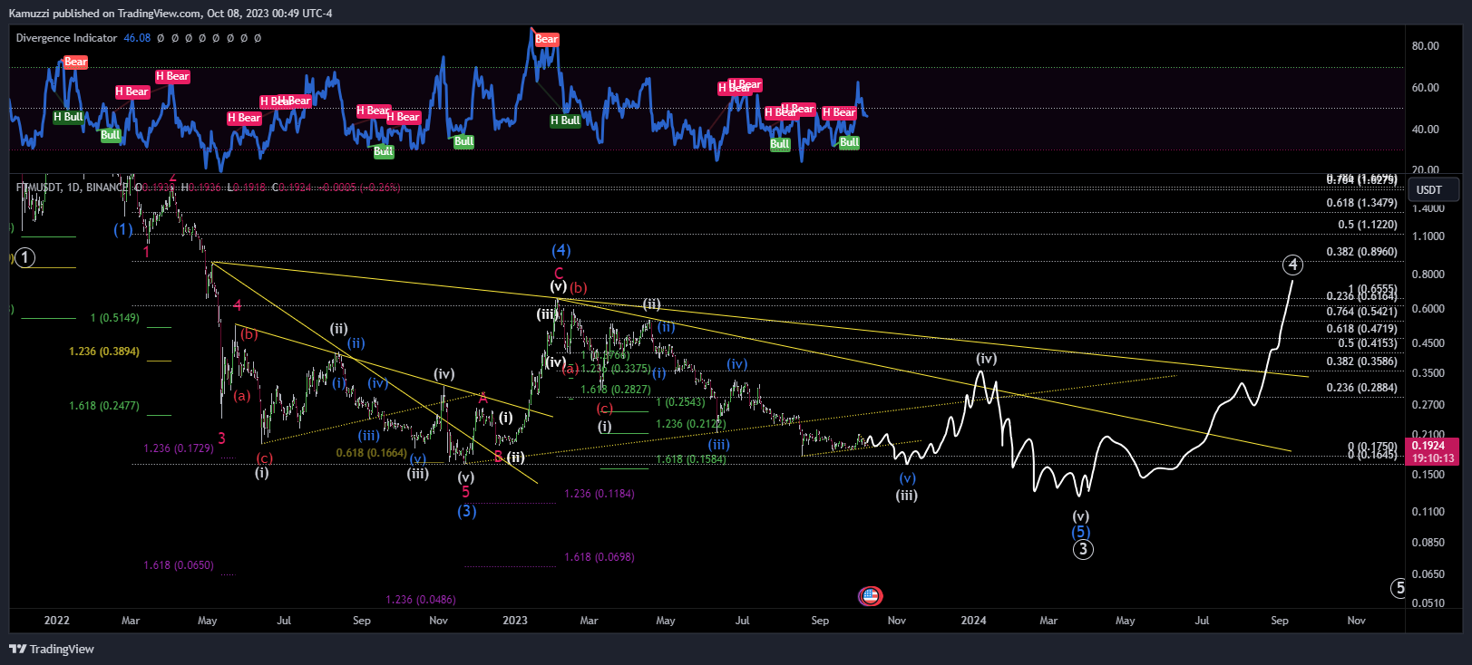Click the Divergence Indicator title
The width and height of the screenshot is (1472, 665).
(x=66, y=38)
